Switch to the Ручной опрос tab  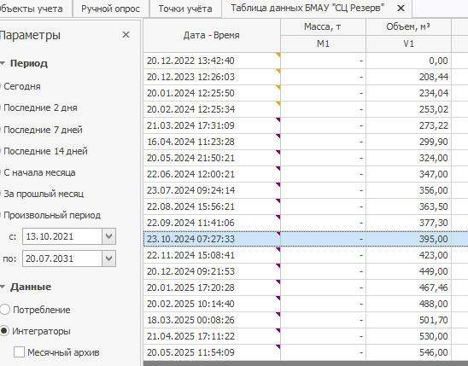110,9
